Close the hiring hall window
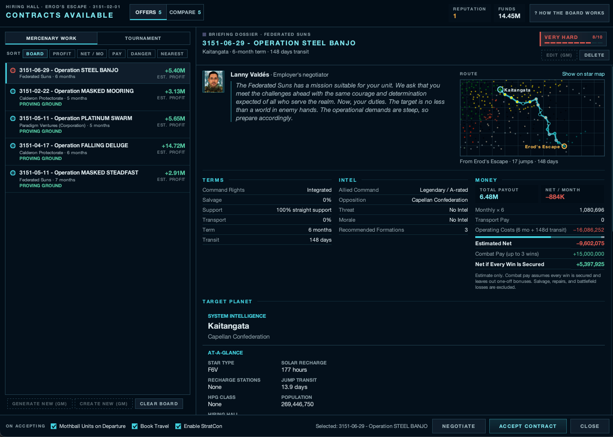This screenshot has width=613, height=437. [589, 426]
